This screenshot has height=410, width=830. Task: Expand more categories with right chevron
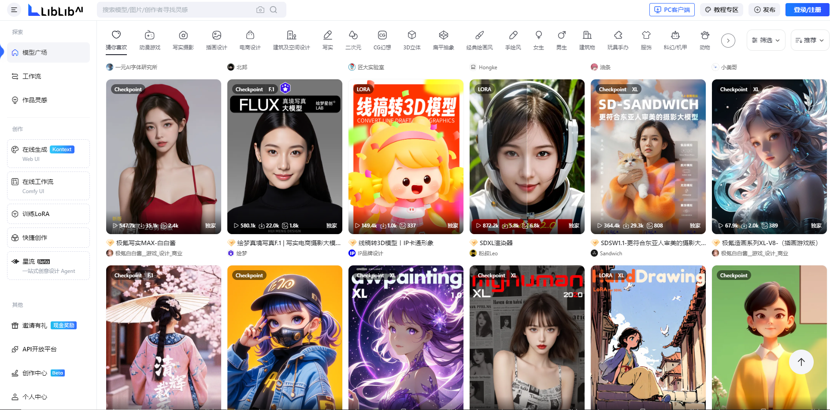tap(728, 41)
